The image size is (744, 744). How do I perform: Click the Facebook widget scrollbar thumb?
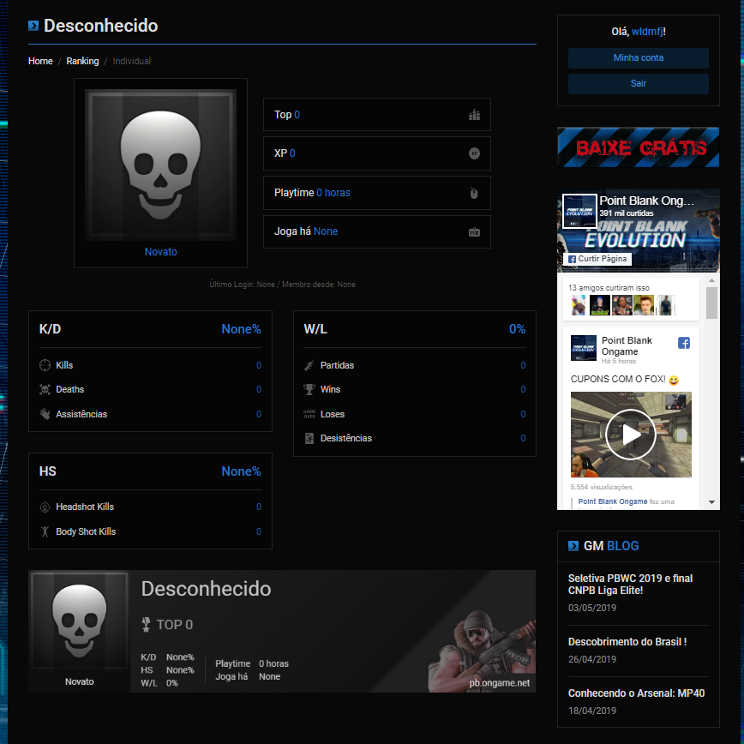[711, 303]
